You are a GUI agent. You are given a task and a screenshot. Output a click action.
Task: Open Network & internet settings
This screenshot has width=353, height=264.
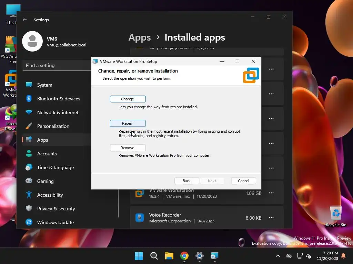pos(57,112)
